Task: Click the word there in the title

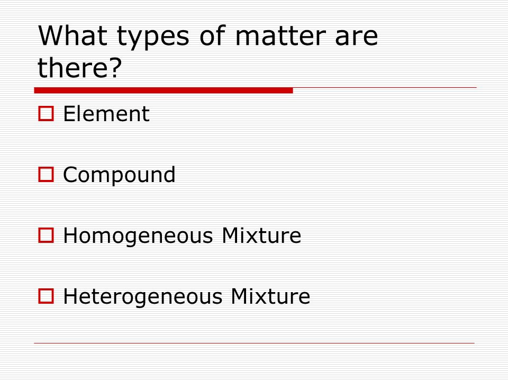Action: pyautogui.click(x=74, y=68)
